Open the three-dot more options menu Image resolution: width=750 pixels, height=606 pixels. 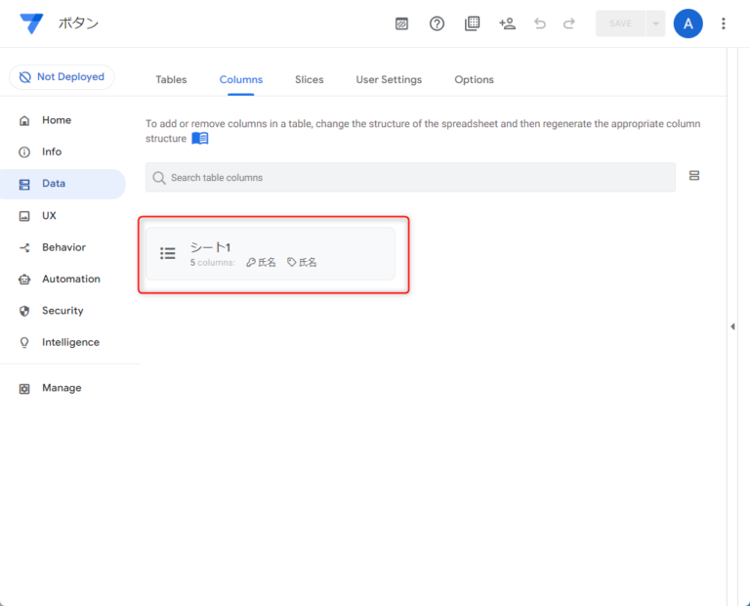[x=723, y=23]
